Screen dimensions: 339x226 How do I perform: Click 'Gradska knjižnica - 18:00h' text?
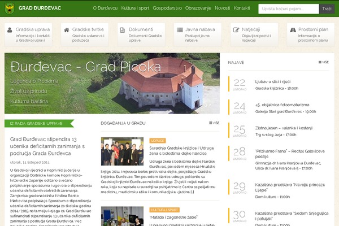coord(277,89)
